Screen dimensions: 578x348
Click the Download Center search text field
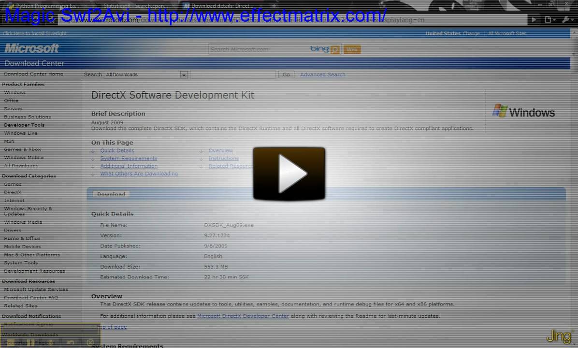[233, 74]
